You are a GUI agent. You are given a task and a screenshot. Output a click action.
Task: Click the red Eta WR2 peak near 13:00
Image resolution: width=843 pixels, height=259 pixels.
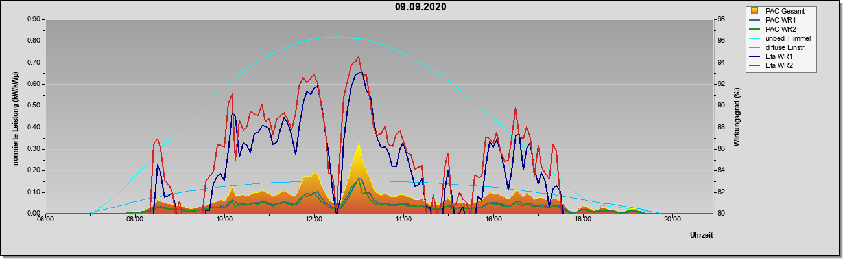tap(359, 58)
